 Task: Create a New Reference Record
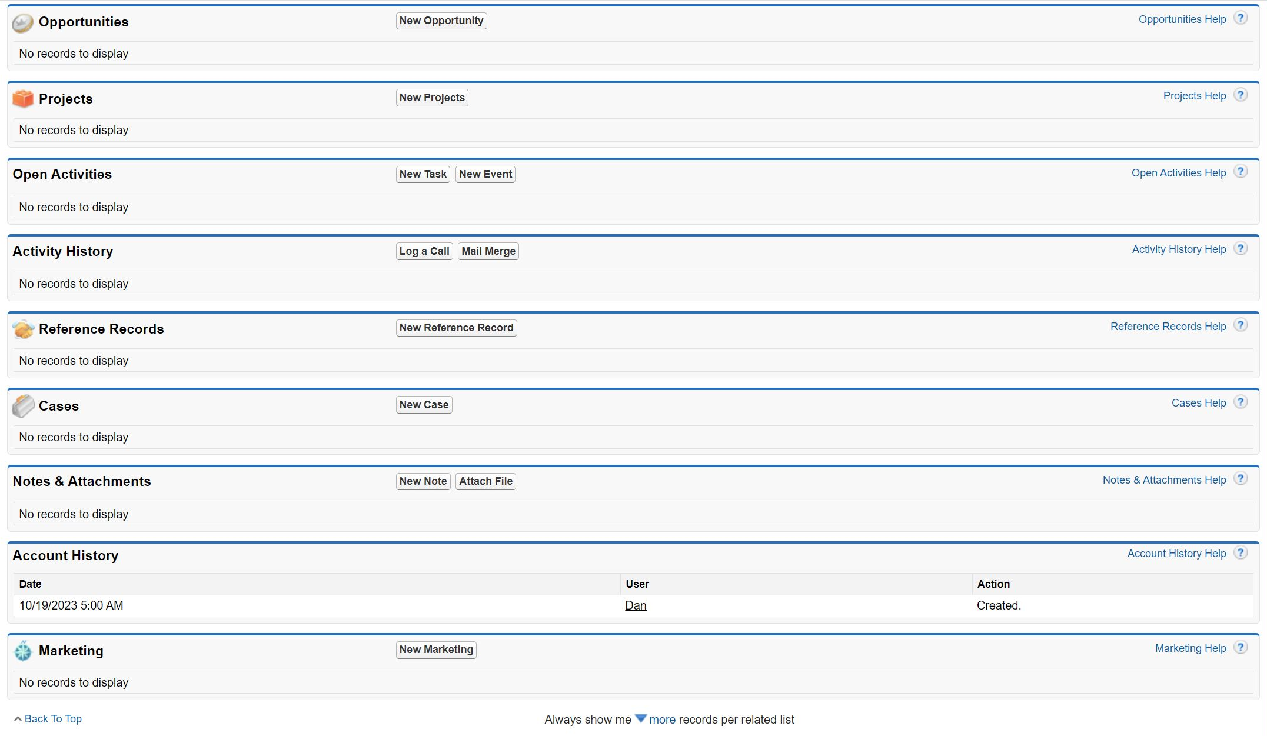[457, 328]
